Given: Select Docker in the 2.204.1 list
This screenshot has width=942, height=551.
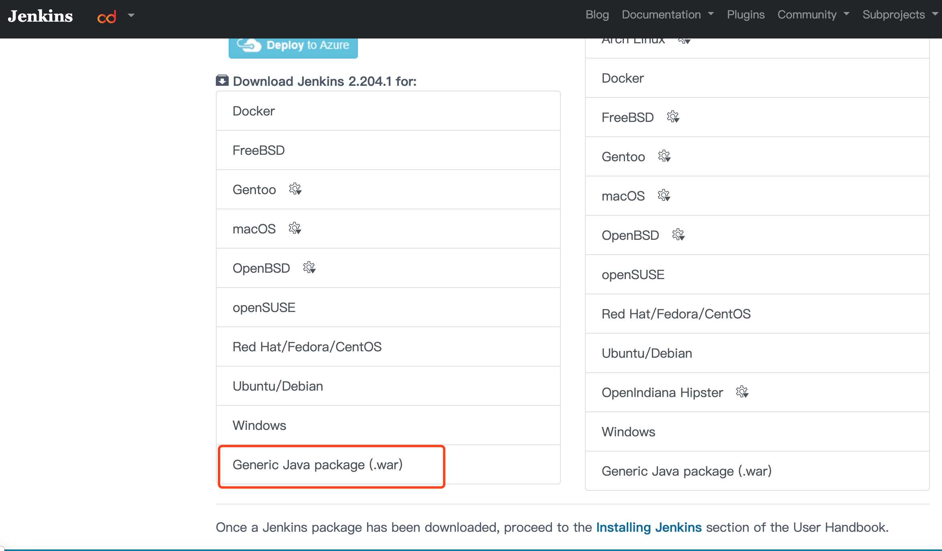Looking at the screenshot, I should (x=388, y=111).
